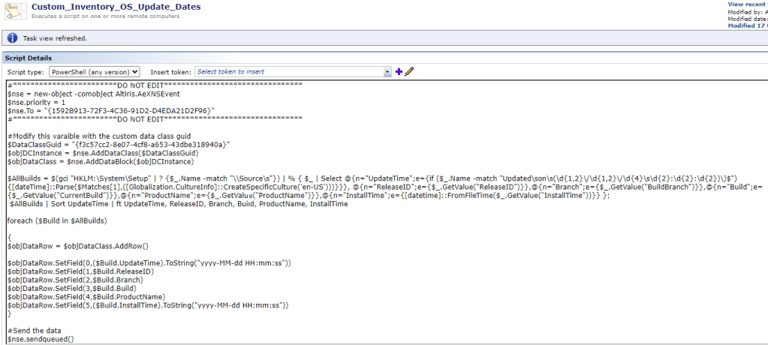The image size is (768, 345).
Task: Open the Script type PowerShell dropdown
Action: click(x=94, y=72)
